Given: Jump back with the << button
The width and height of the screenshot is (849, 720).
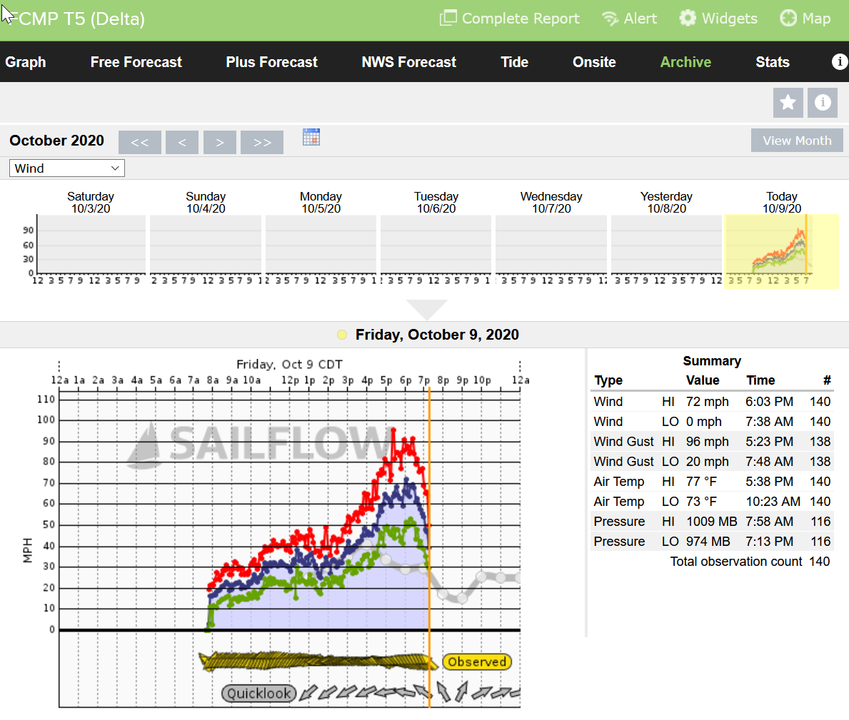Looking at the screenshot, I should 140,142.
